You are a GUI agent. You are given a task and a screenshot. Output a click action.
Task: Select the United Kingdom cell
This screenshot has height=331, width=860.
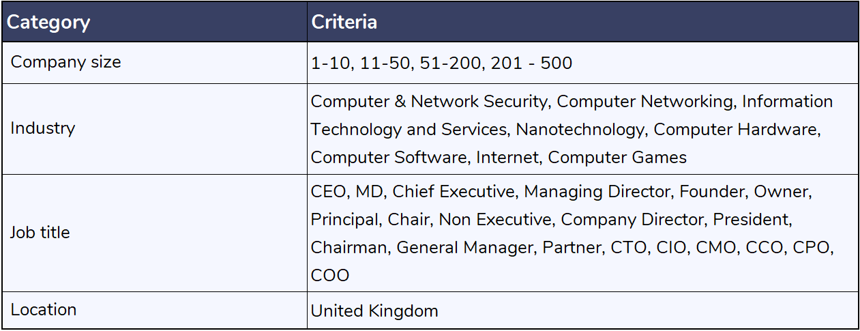click(x=374, y=311)
